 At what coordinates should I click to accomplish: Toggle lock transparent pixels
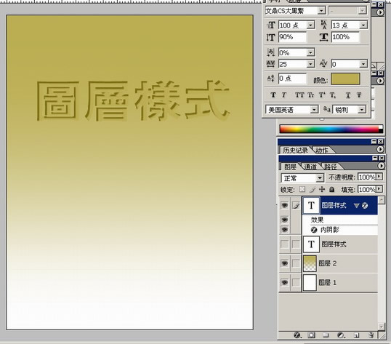tap(302, 189)
